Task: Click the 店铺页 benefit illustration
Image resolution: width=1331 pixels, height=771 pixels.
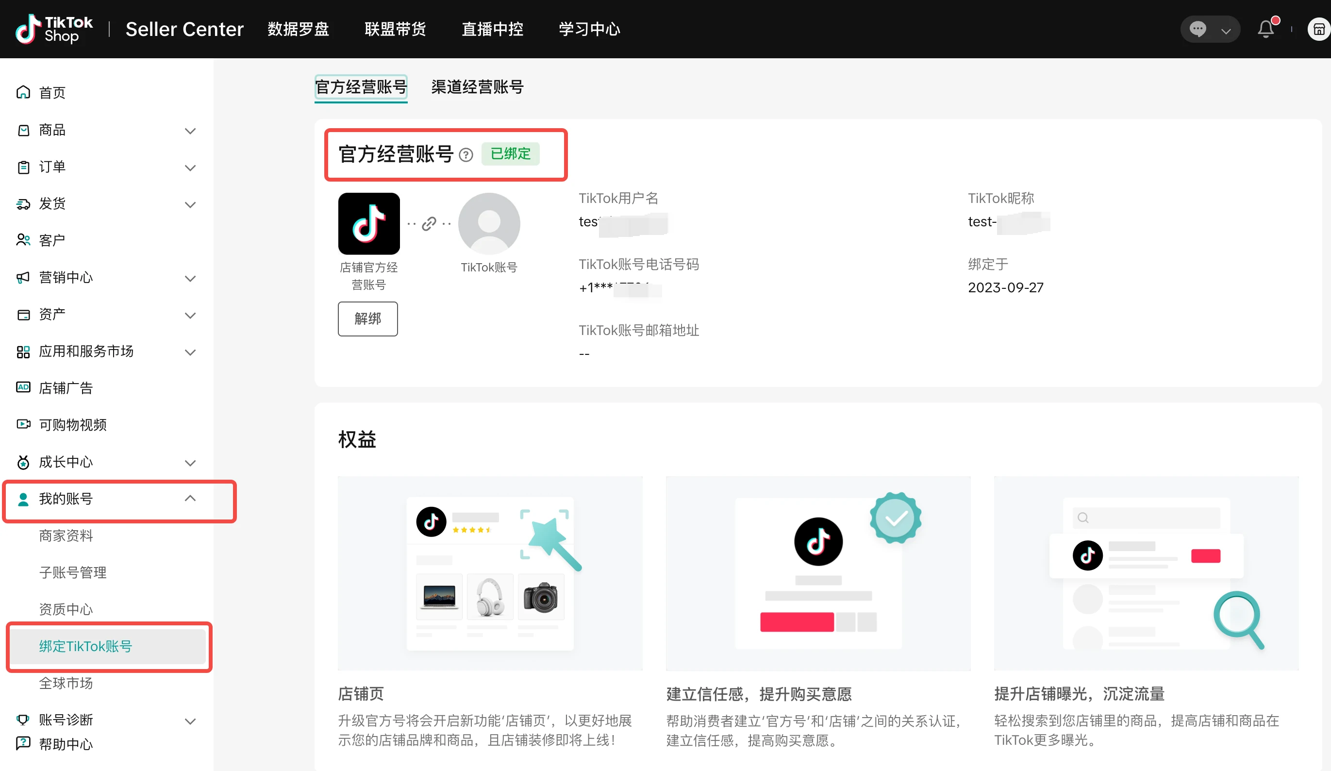Action: [x=490, y=573]
